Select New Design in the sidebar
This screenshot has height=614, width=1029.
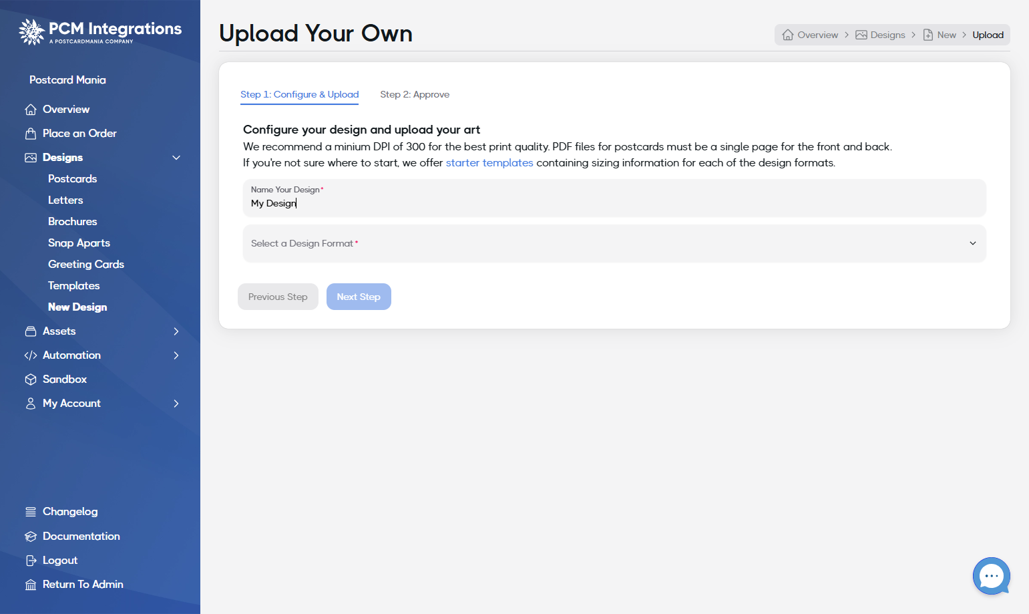click(x=77, y=307)
